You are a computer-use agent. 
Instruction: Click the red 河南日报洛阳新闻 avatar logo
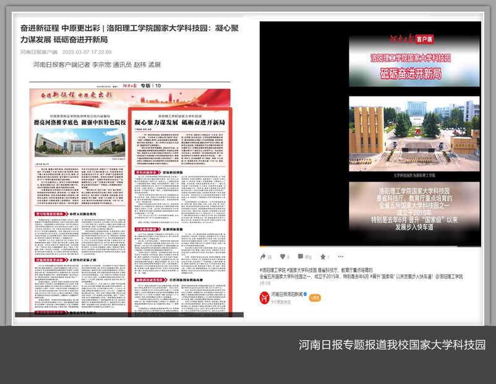[264, 298]
